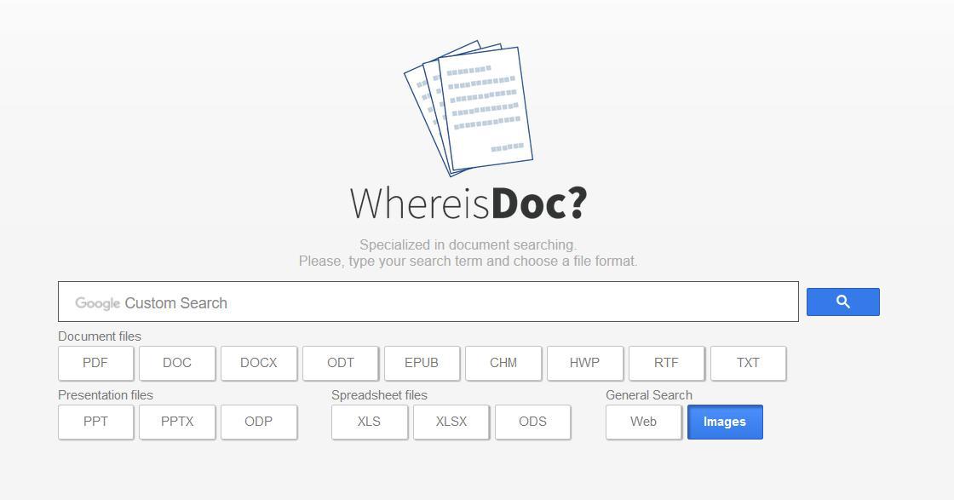This screenshot has height=500, width=954.
Task: Select the RTF document format
Action: pos(666,363)
